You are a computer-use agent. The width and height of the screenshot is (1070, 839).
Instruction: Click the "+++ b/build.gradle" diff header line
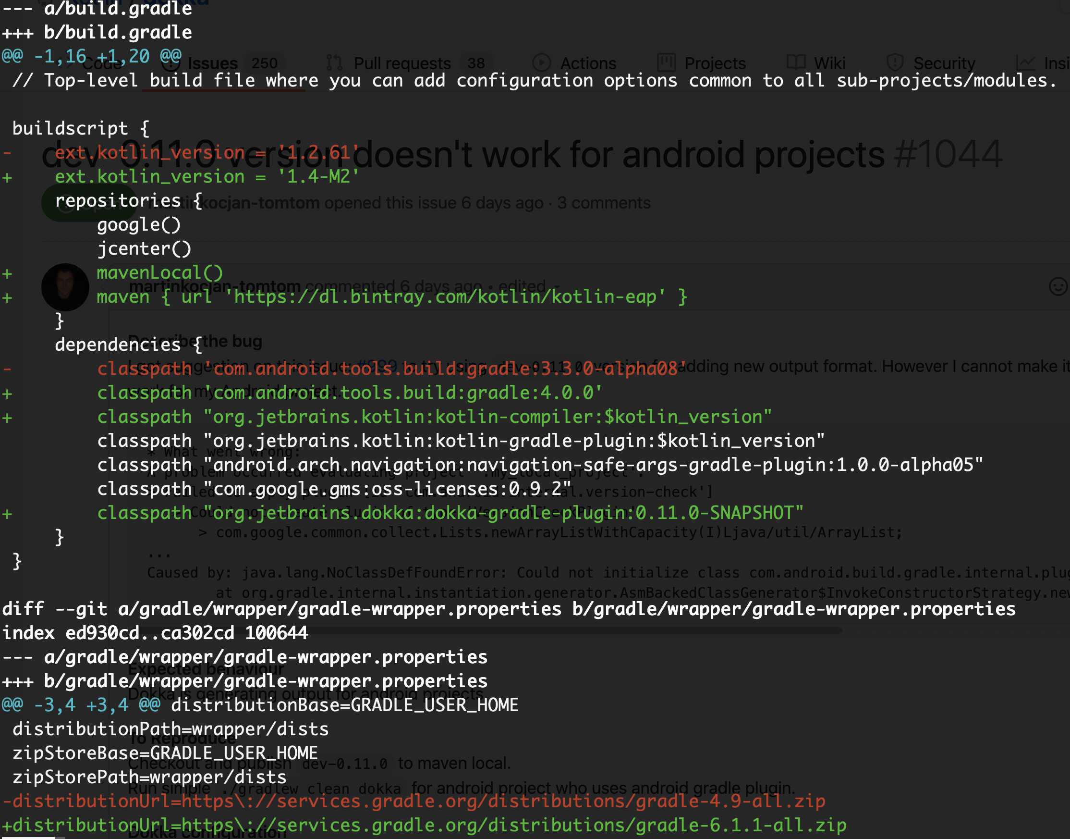(x=97, y=32)
